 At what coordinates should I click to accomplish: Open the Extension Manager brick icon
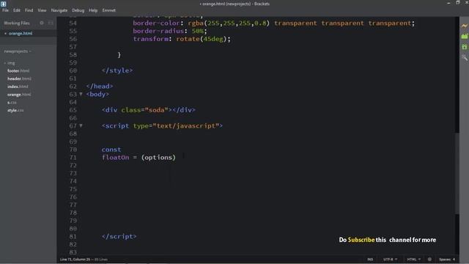(x=464, y=36)
